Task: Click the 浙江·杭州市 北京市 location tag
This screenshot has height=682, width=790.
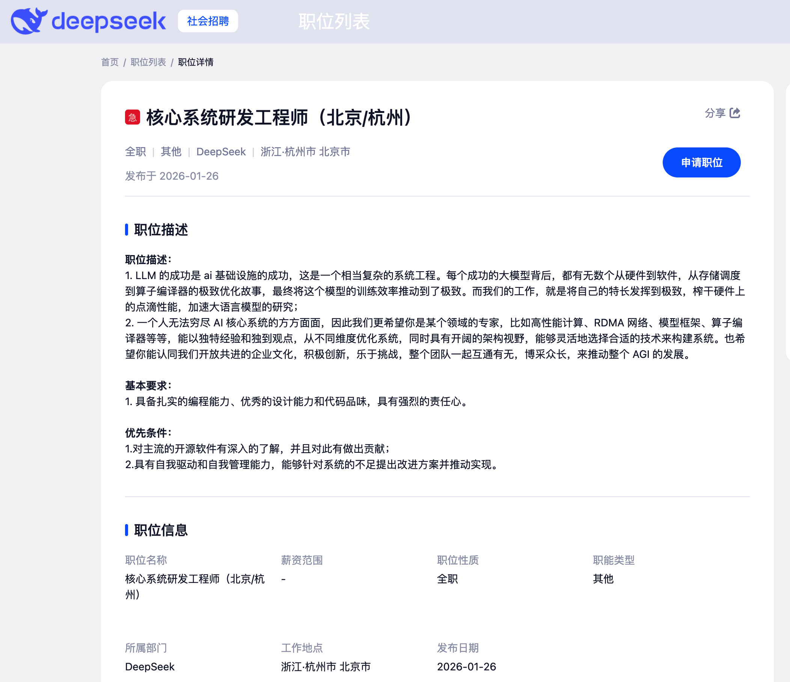Action: pos(305,152)
